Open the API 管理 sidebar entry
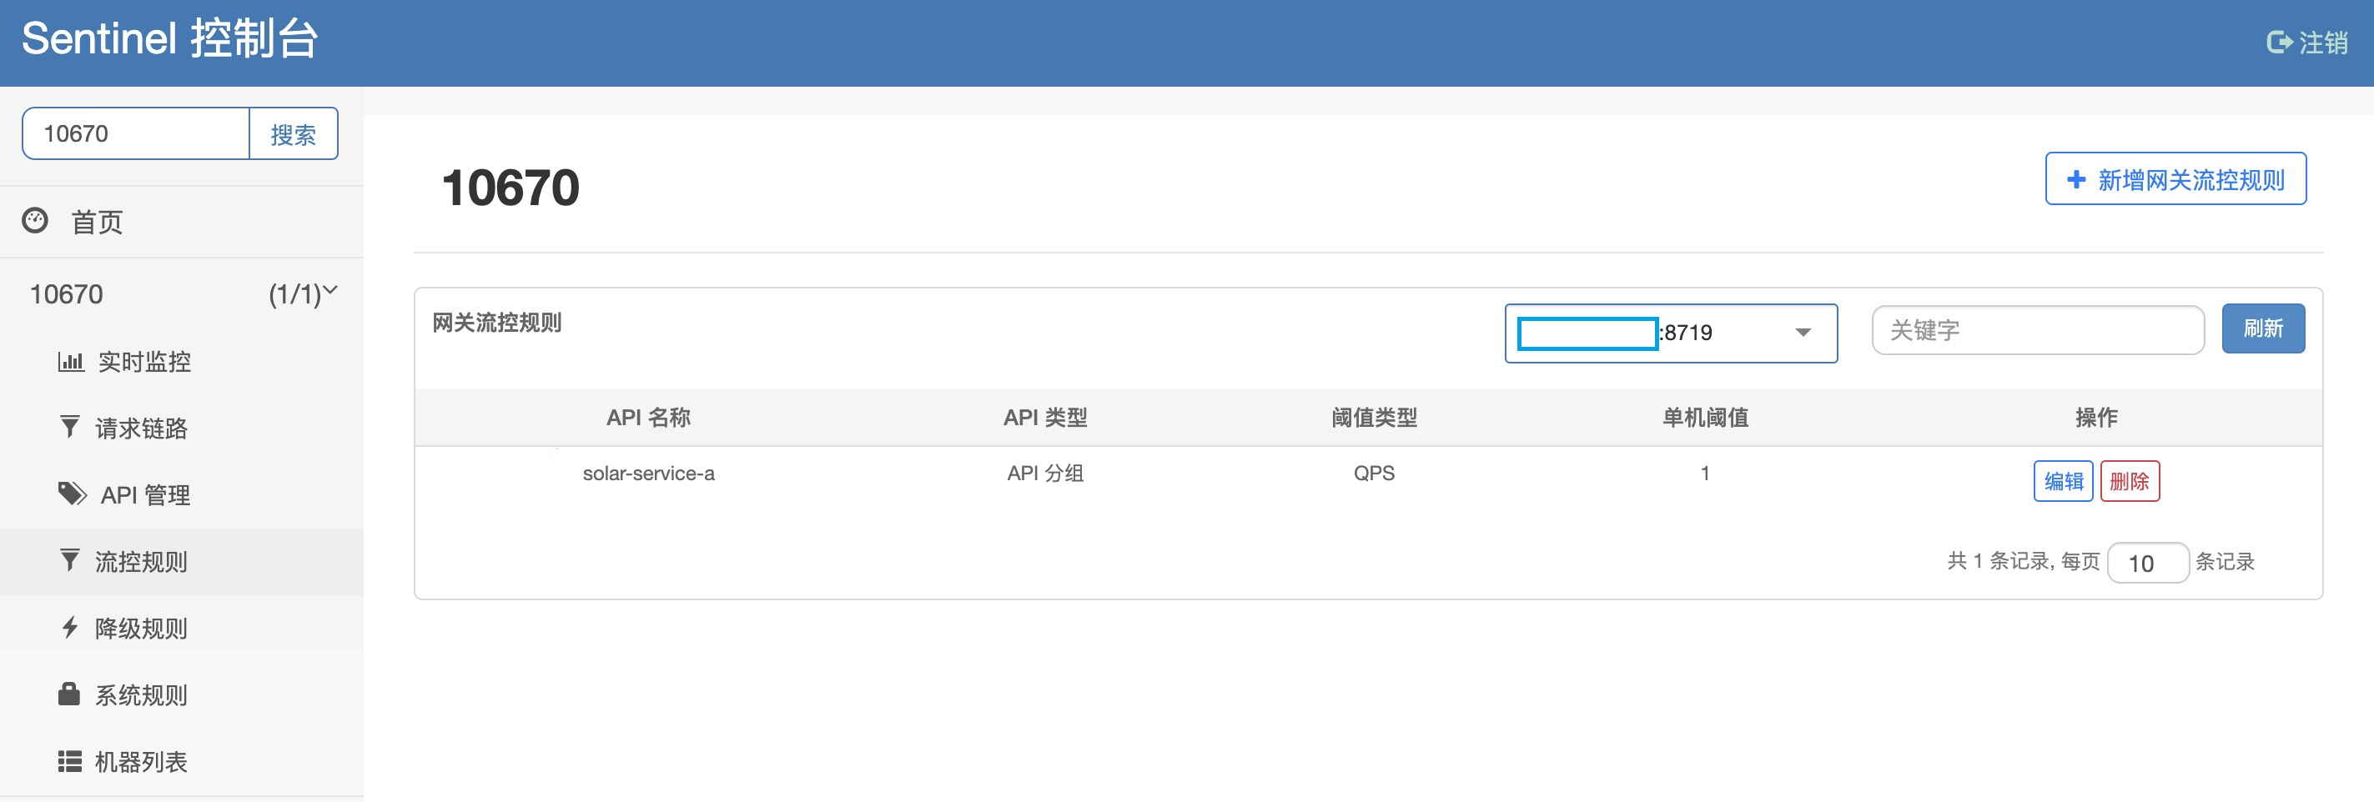 146,494
